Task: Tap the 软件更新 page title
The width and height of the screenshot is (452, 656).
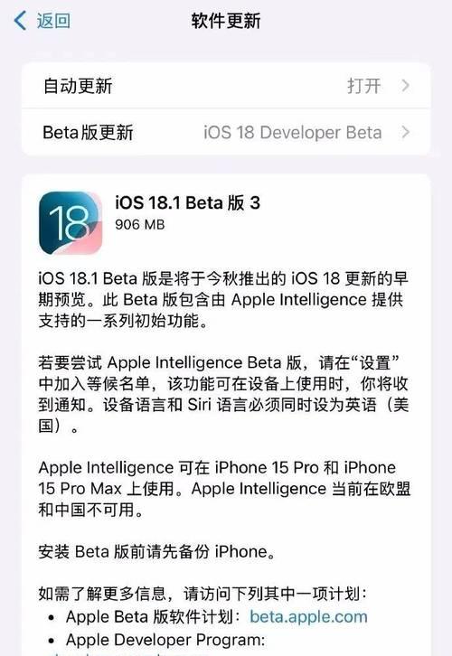Action: click(x=226, y=21)
